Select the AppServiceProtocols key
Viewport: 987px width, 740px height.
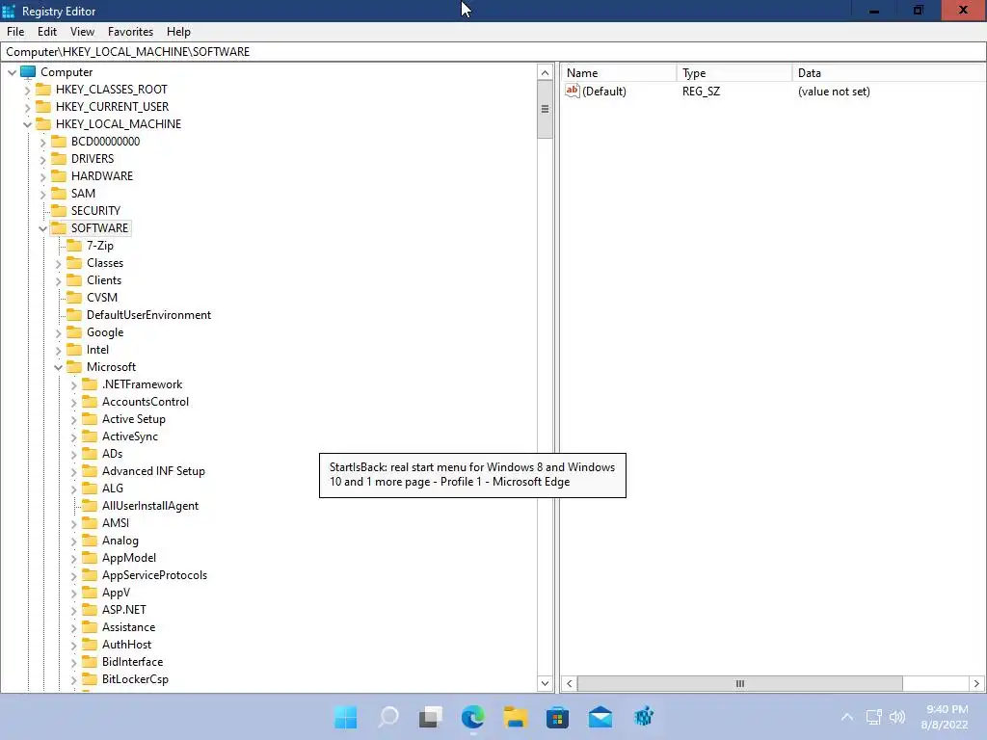coord(154,575)
